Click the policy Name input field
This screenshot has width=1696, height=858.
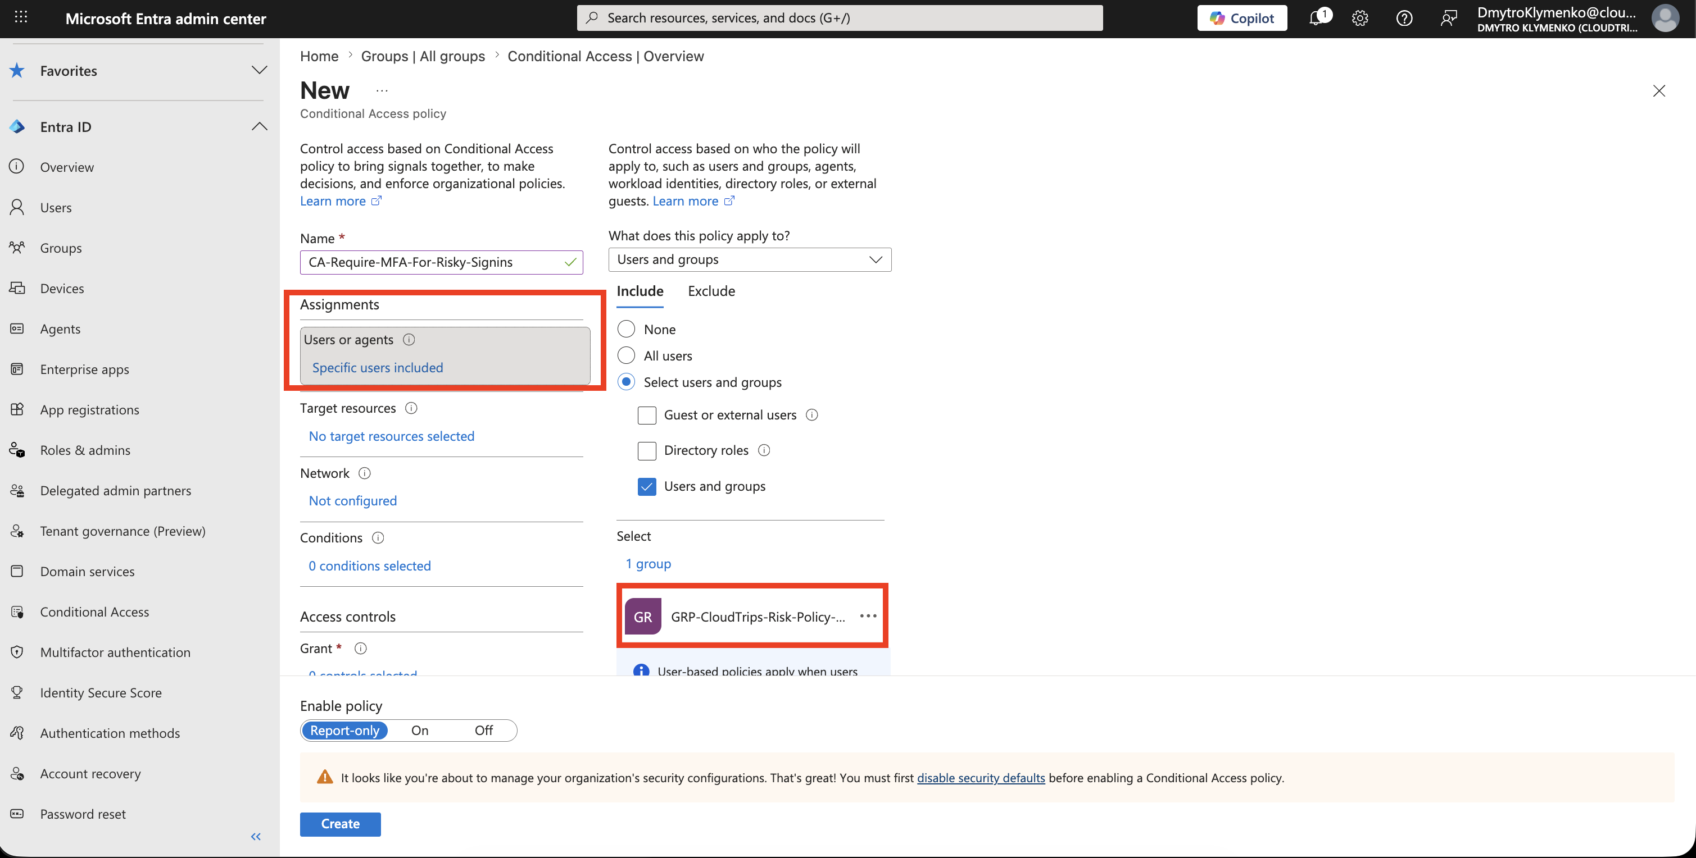click(x=441, y=262)
